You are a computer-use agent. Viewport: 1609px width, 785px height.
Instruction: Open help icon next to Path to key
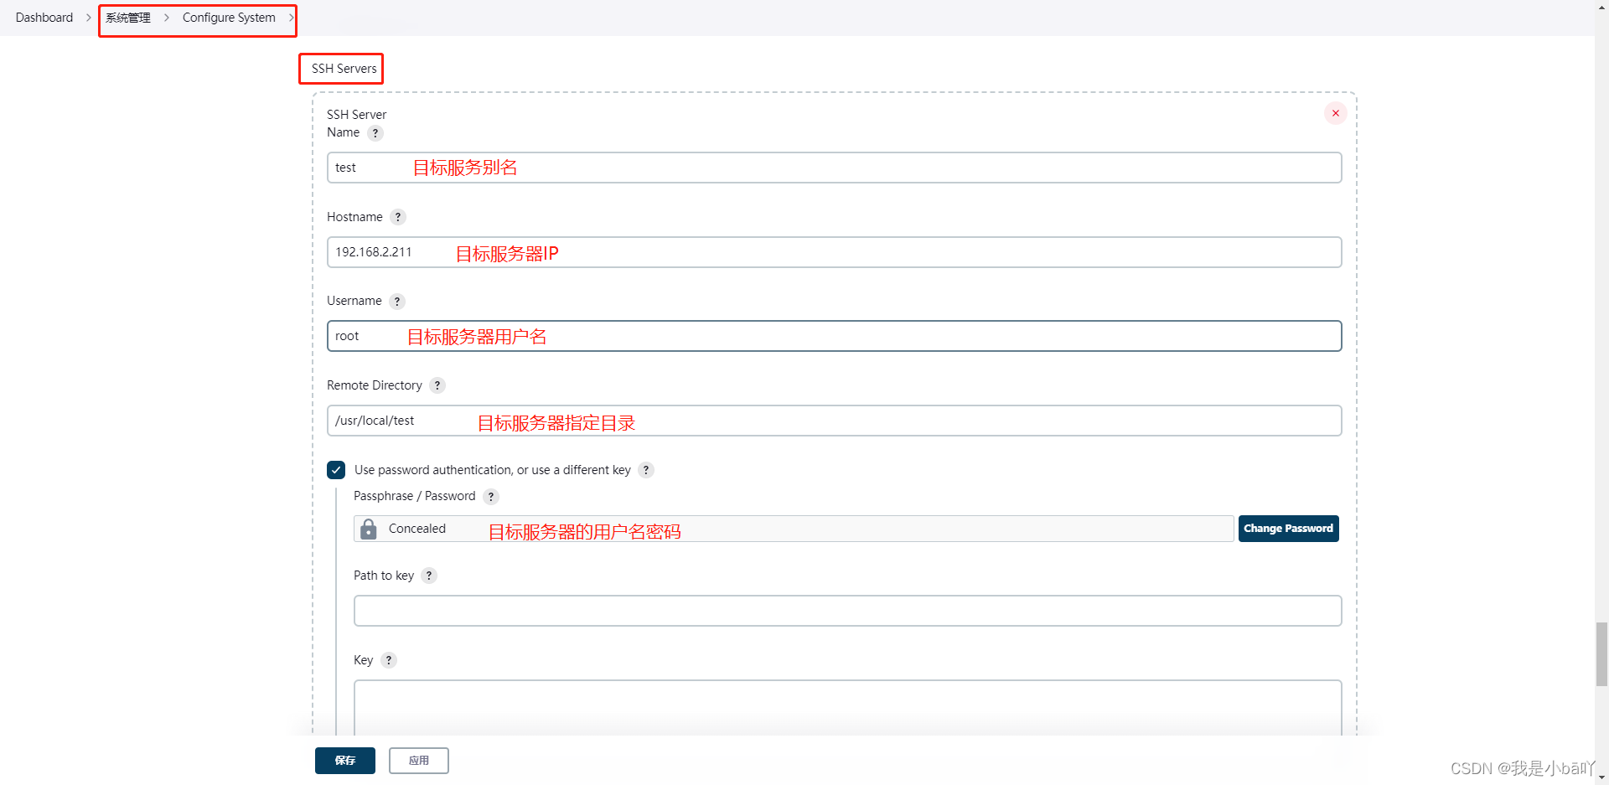tap(429, 576)
